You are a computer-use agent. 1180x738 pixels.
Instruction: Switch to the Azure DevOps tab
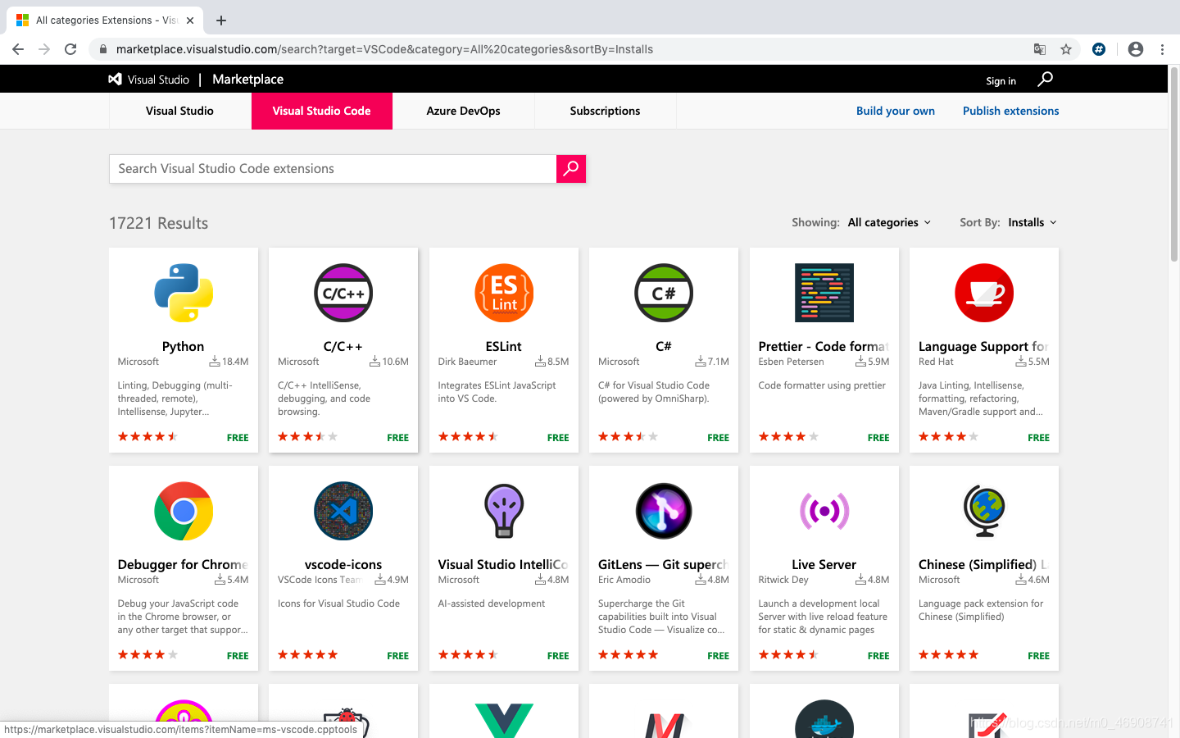click(x=463, y=111)
